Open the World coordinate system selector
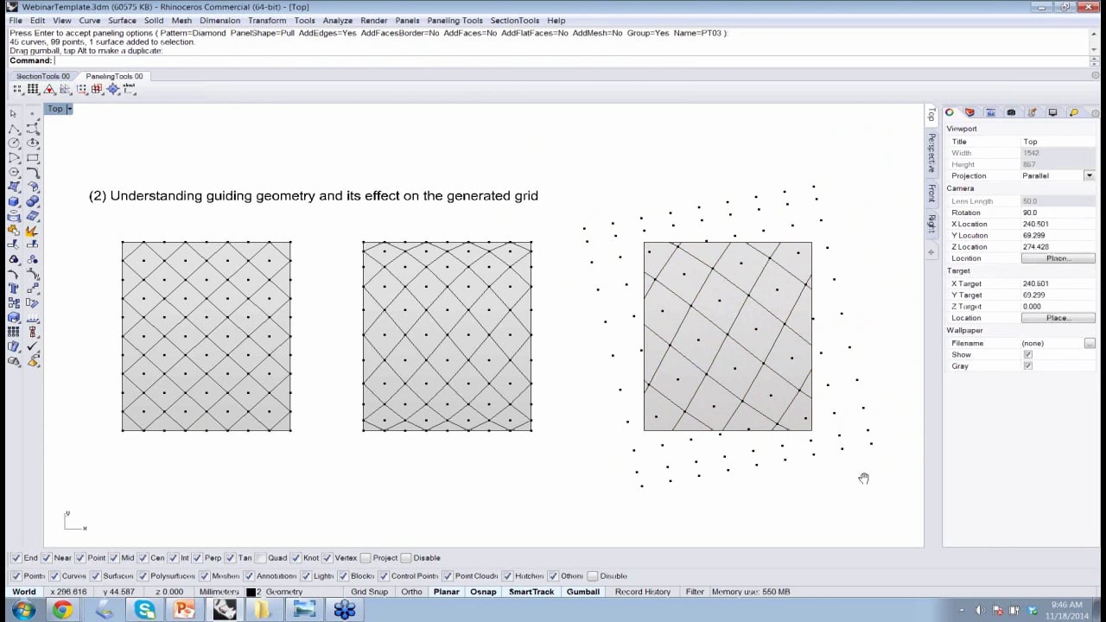 [x=24, y=592]
